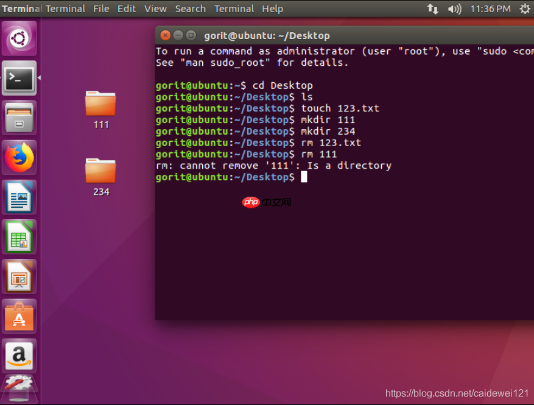This screenshot has height=405, width=534.
Task: Open the View menu
Action: pos(155,9)
